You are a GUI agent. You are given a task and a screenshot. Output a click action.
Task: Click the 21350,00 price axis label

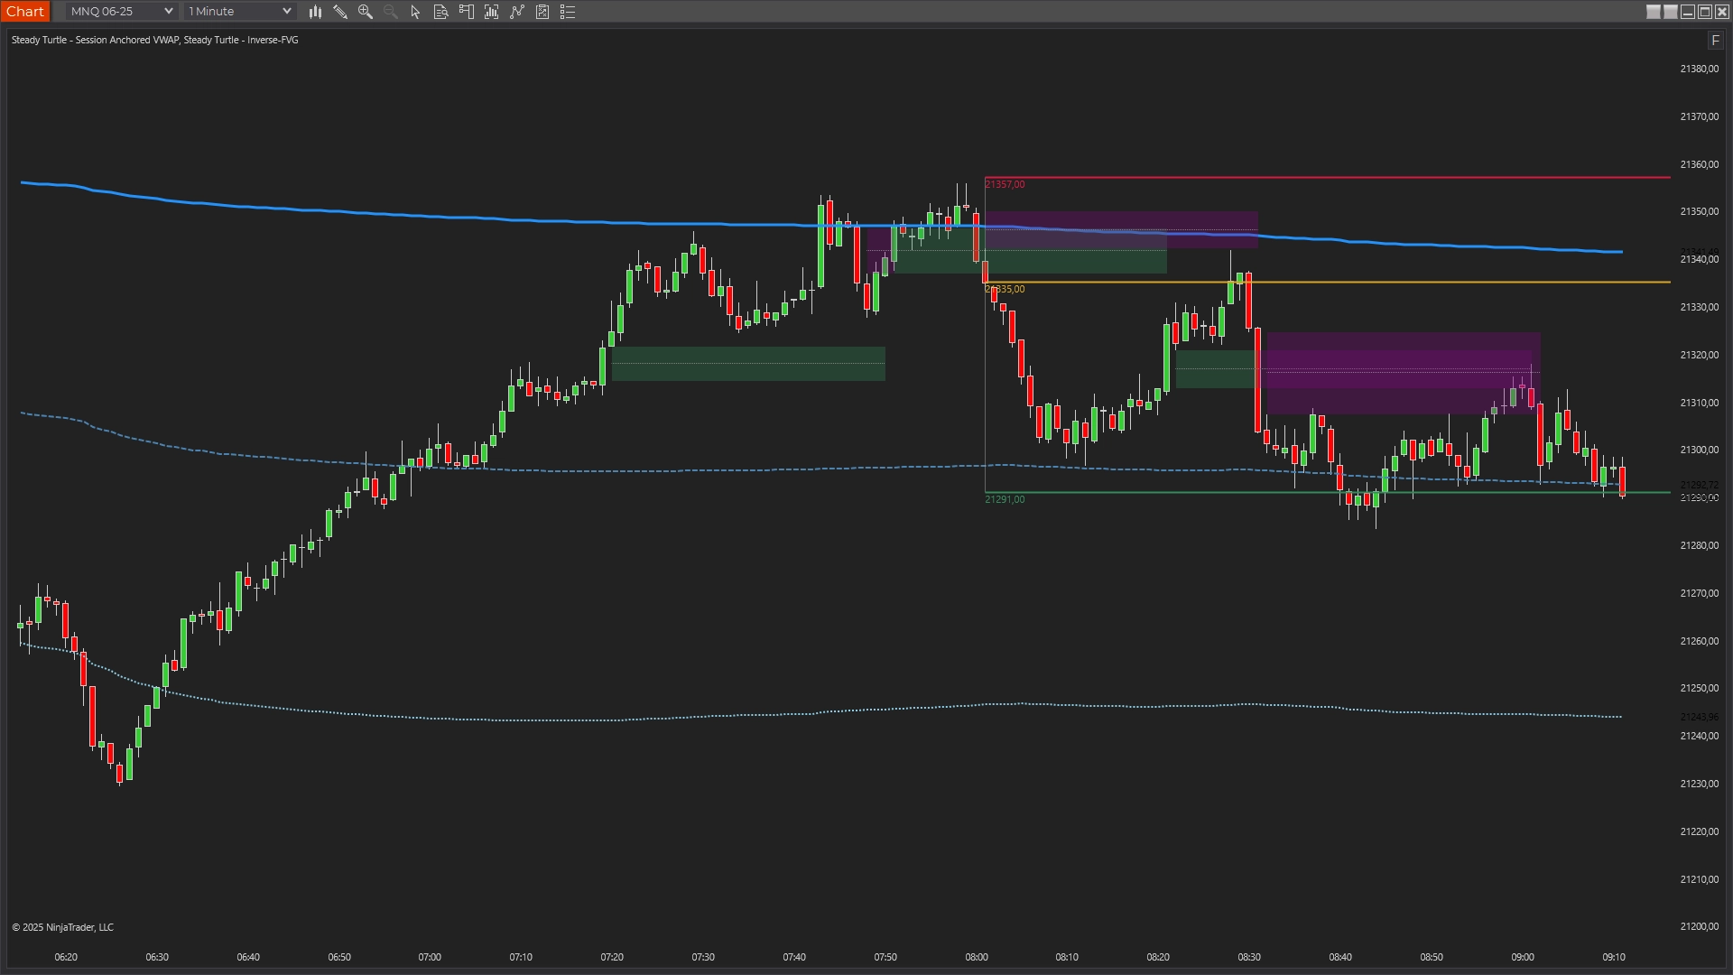point(1699,211)
